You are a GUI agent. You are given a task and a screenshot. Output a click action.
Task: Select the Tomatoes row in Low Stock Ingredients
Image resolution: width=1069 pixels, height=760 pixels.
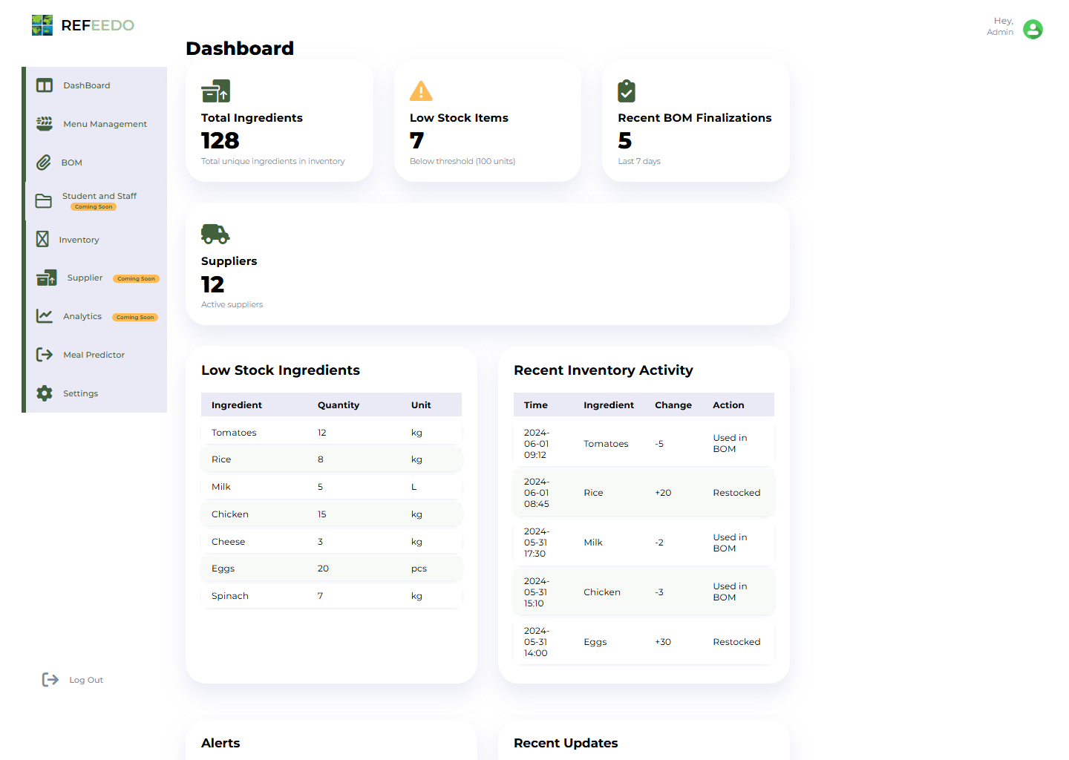(331, 433)
